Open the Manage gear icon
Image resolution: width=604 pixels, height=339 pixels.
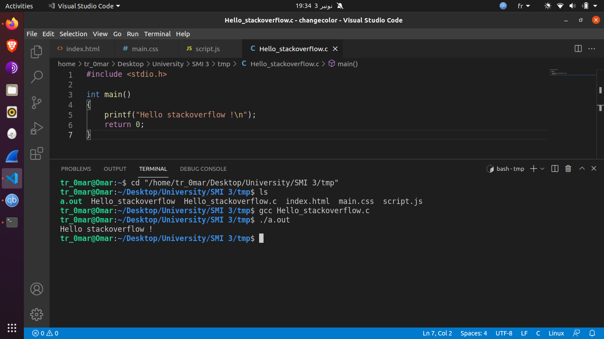(37, 314)
